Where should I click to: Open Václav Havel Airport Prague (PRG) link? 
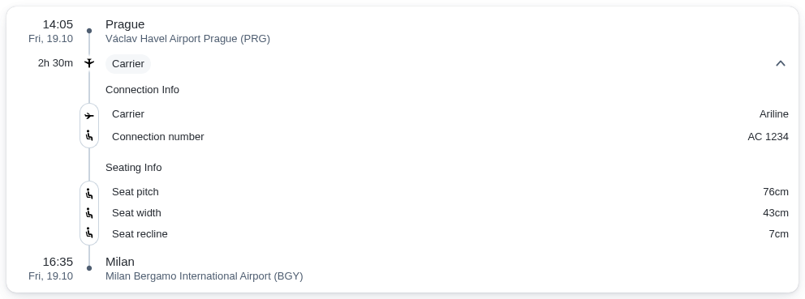188,38
